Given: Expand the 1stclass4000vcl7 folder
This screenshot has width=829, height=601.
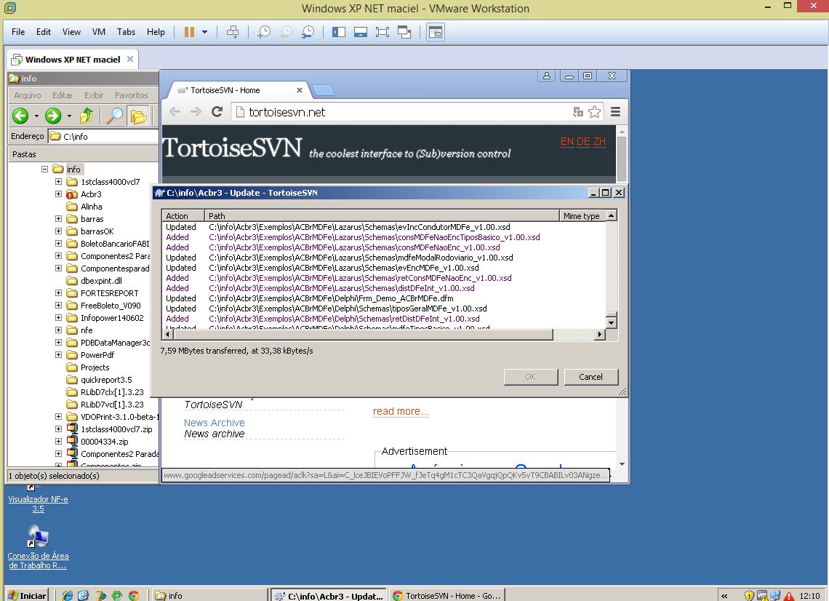Looking at the screenshot, I should coord(58,181).
